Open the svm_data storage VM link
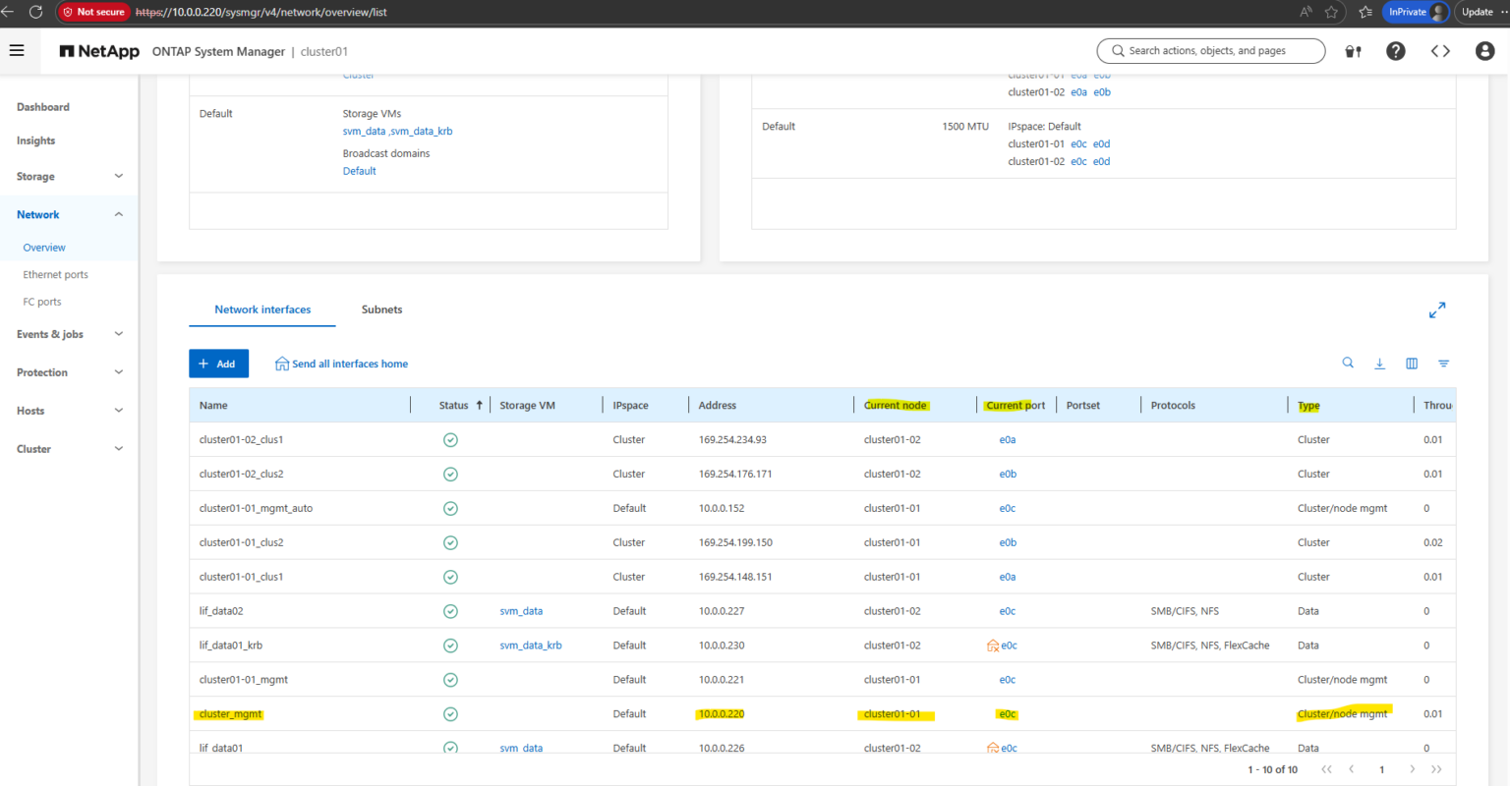This screenshot has height=786, width=1510. (521, 610)
